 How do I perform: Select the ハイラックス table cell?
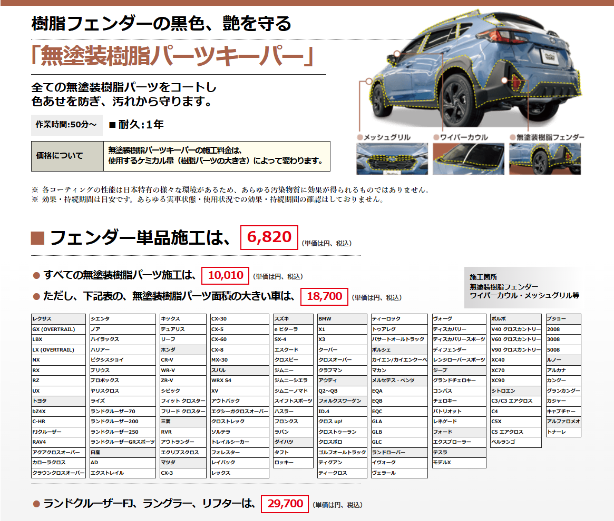(x=123, y=339)
